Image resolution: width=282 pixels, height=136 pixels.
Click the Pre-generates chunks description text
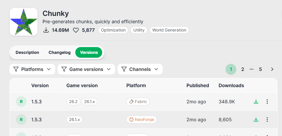pyautogui.click(x=93, y=22)
